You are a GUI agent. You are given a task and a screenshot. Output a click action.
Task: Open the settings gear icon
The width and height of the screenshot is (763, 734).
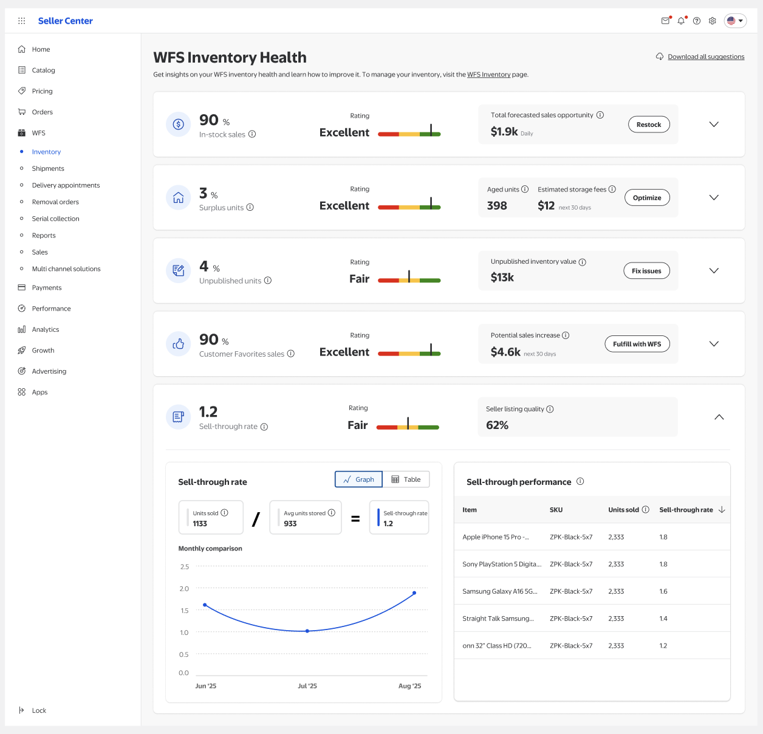click(713, 21)
